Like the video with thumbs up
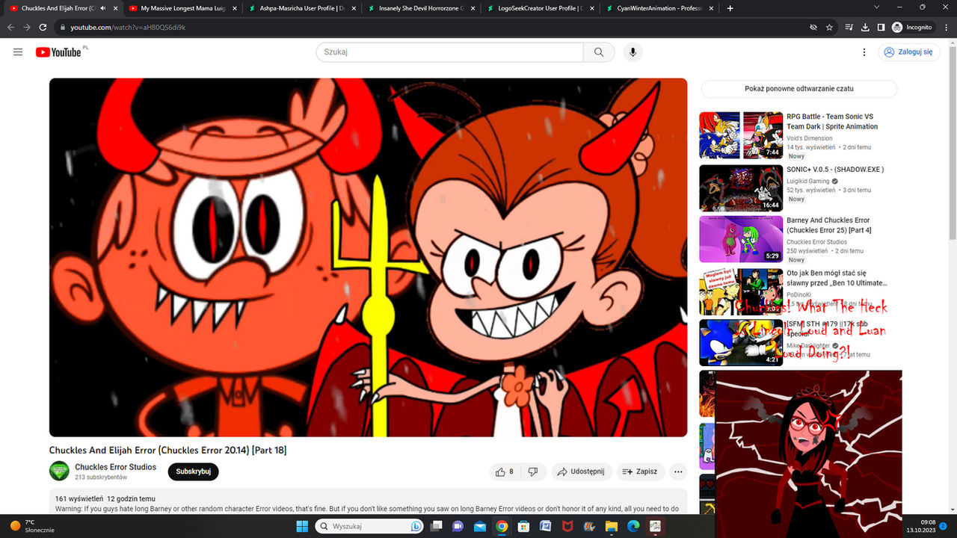This screenshot has height=538, width=957. 504,471
